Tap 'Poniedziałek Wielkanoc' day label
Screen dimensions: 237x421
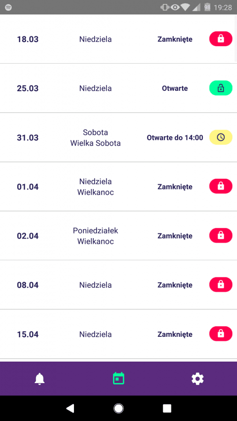(96, 236)
